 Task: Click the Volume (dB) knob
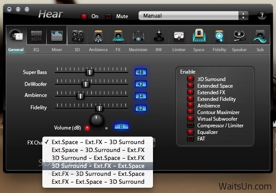coord(97,120)
